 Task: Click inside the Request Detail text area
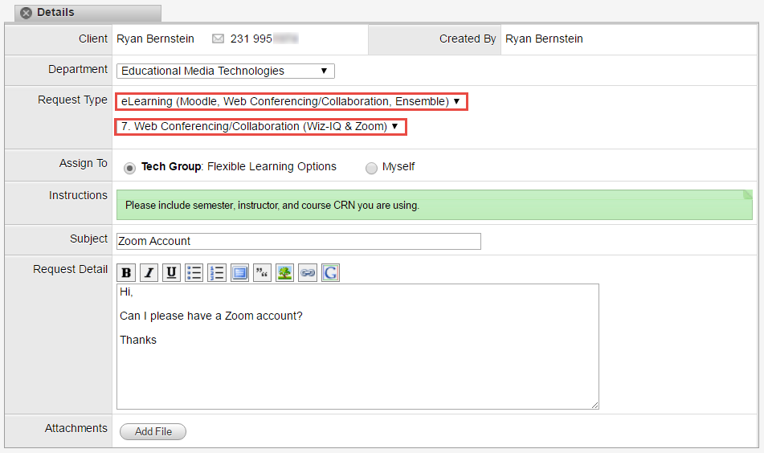click(x=357, y=346)
